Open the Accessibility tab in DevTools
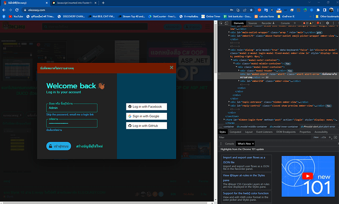The width and height of the screenshot is (339, 204). 321,132
